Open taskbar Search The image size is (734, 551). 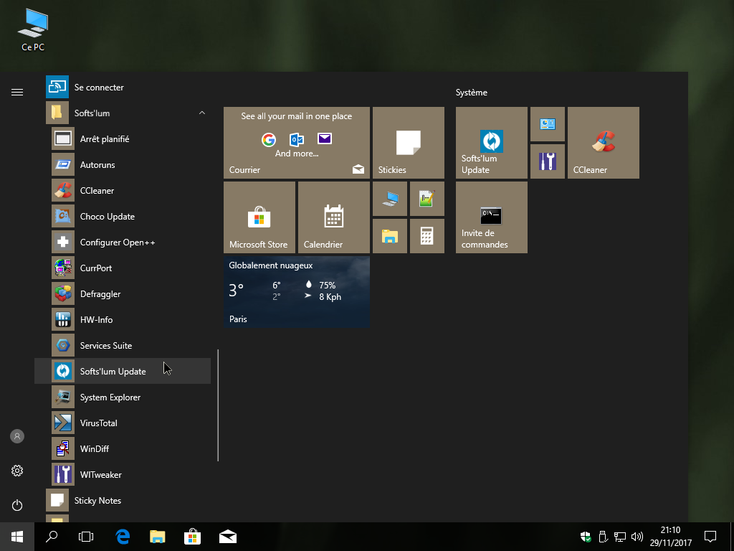point(52,537)
